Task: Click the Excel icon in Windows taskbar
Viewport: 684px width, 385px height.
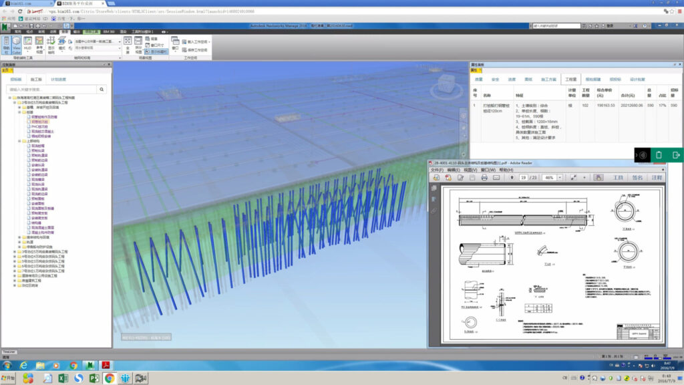Action: pyautogui.click(x=63, y=378)
